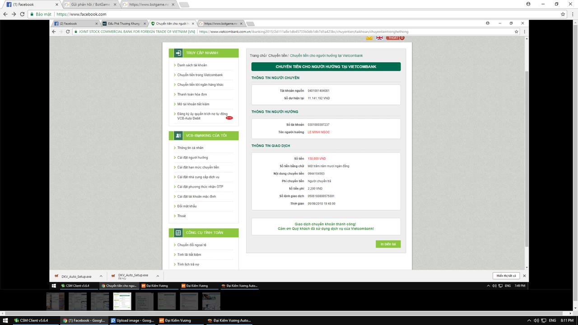Open the outer https://www.botgame.me tab

(x=148, y=5)
